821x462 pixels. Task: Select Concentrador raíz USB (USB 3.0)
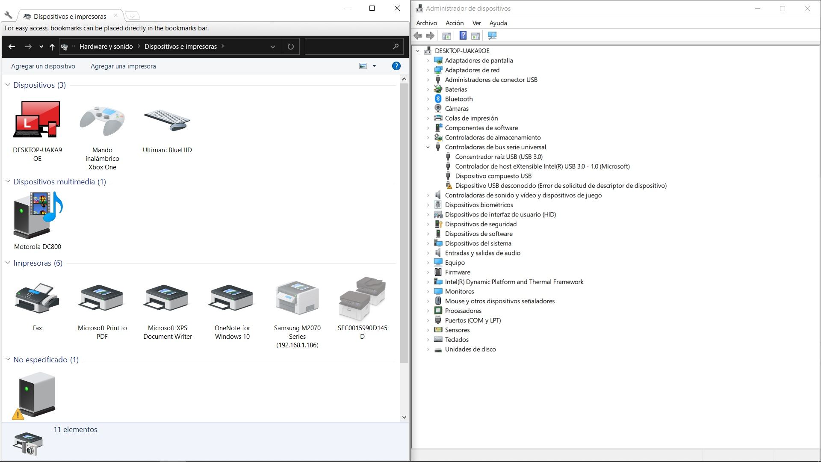pyautogui.click(x=499, y=157)
